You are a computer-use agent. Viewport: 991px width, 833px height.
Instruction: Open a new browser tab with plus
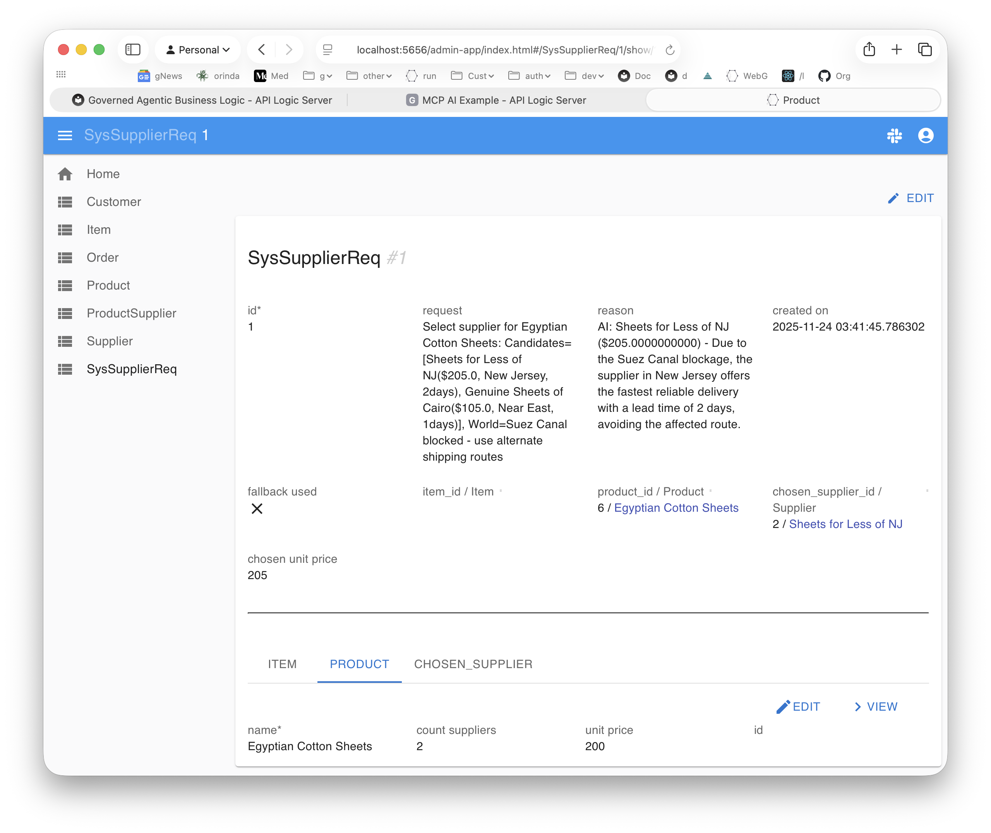coord(896,50)
